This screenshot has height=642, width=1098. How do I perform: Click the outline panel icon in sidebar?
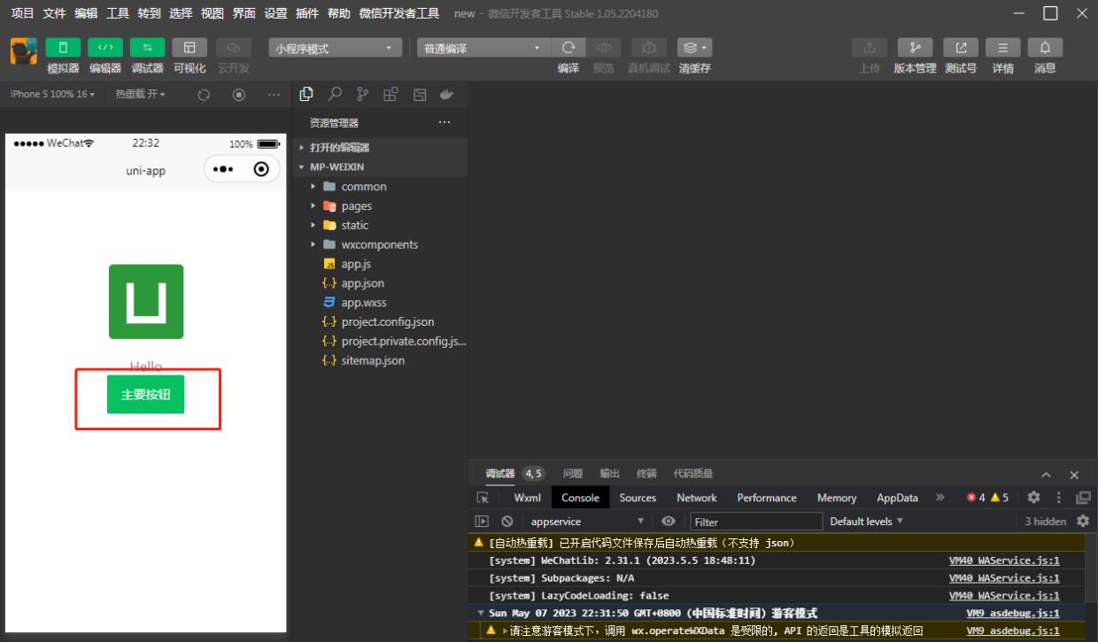pyautogui.click(x=390, y=94)
